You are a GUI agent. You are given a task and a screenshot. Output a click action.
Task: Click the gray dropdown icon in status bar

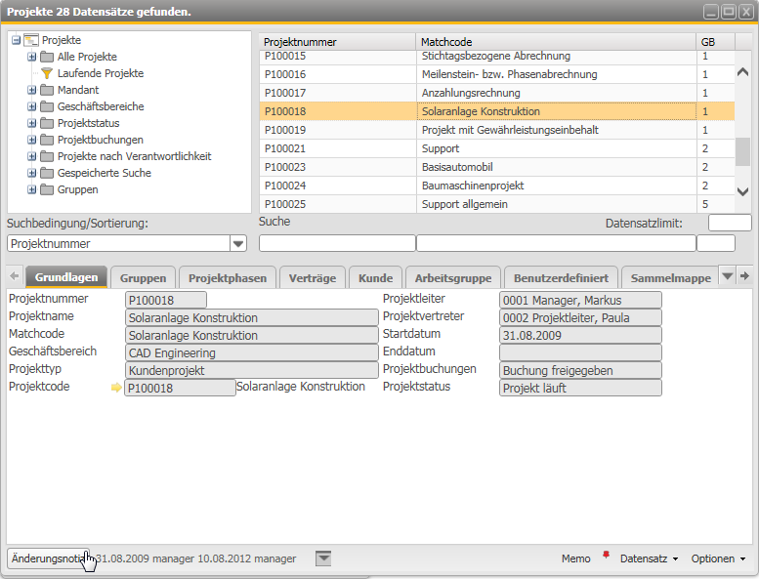pos(323,558)
